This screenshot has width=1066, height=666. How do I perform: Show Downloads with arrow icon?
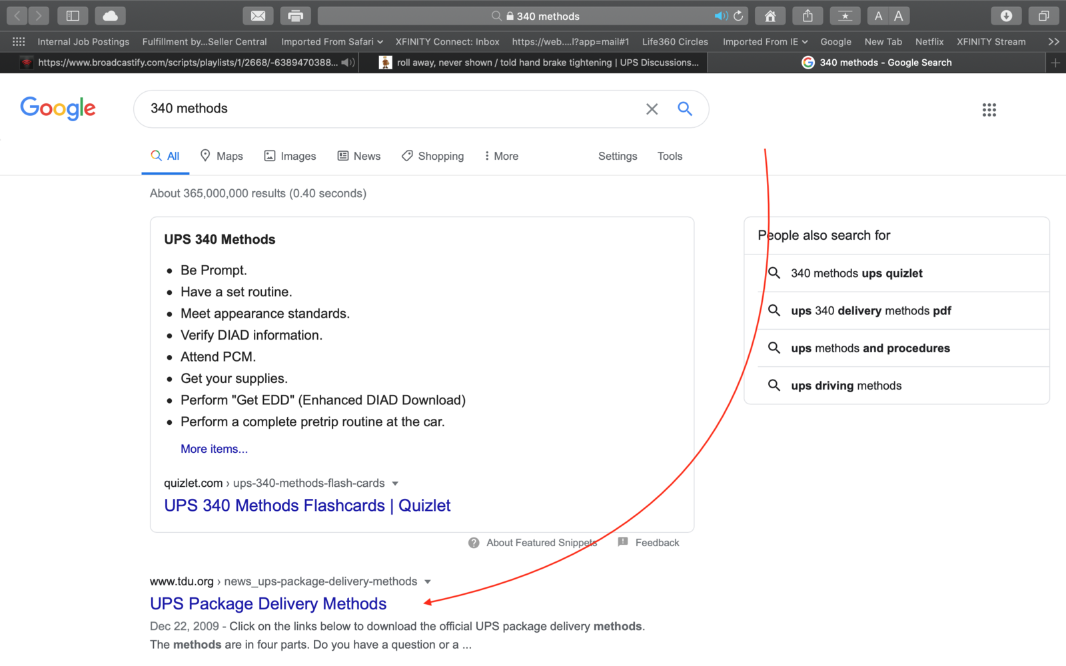1006,15
